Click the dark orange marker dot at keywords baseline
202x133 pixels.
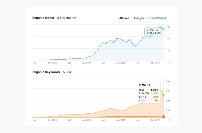tap(163, 117)
